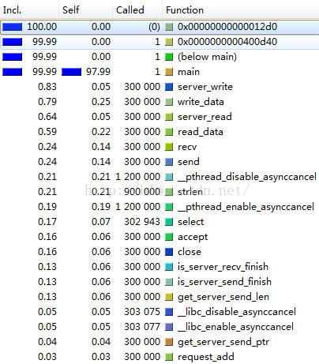Click the green square beside request_add
The width and height of the screenshot is (319, 364).
tap(169, 357)
